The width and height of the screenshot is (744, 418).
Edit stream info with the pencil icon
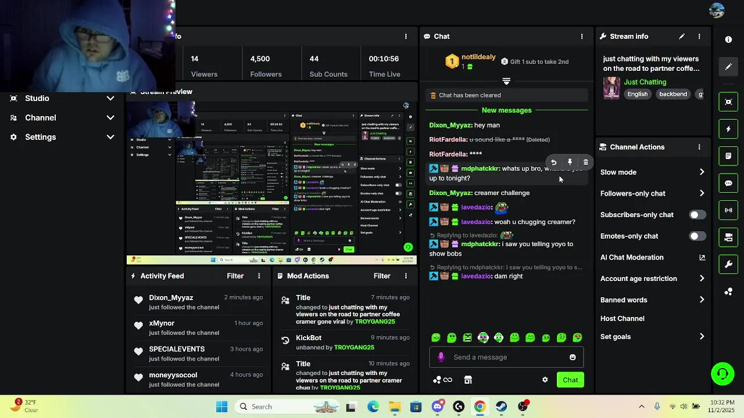tap(682, 37)
